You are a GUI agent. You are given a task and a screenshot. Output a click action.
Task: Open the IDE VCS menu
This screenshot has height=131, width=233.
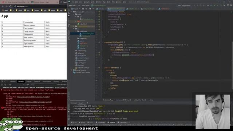pyautogui.click(x=113, y=2)
